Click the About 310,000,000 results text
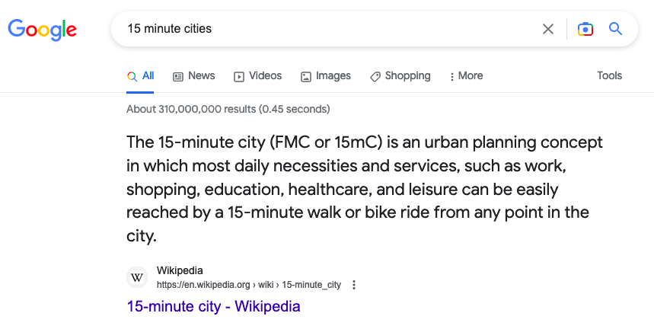Image resolution: width=654 pixels, height=329 pixels. [228, 109]
